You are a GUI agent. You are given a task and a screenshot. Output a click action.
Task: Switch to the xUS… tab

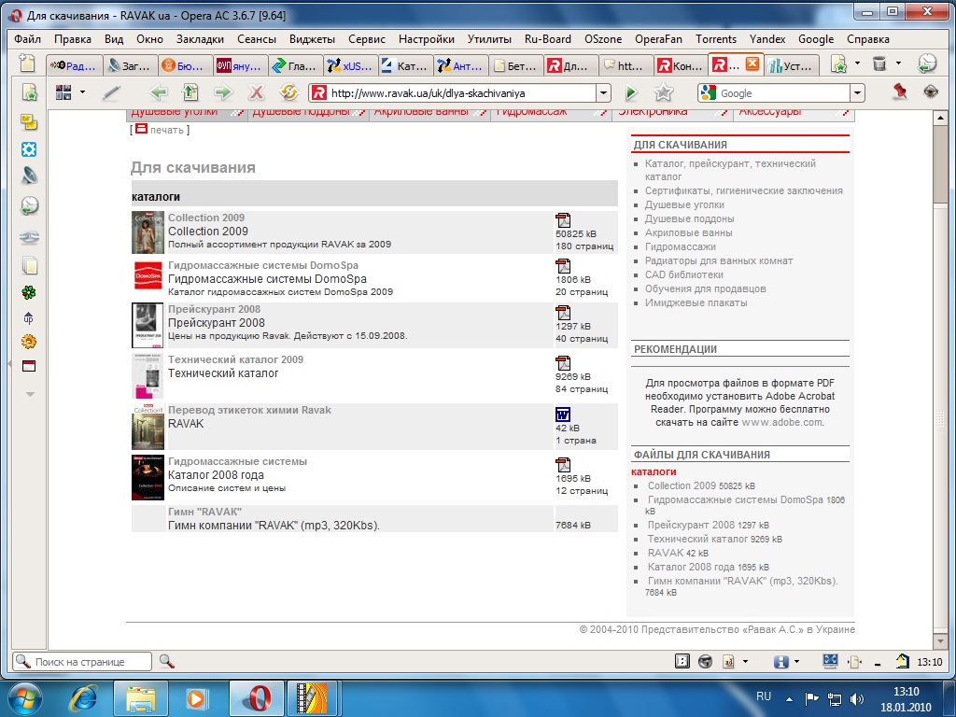click(x=350, y=65)
